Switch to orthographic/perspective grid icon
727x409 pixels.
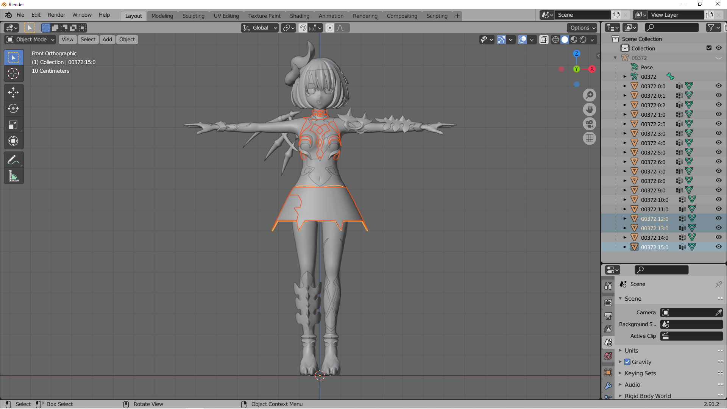tap(590, 139)
